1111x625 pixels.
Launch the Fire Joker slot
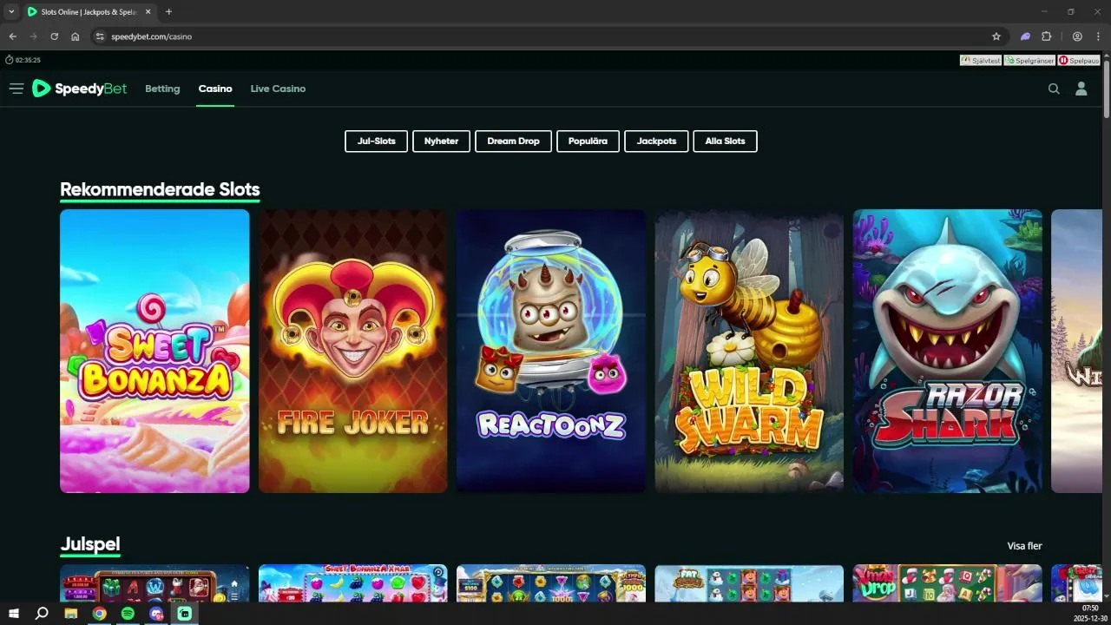(x=353, y=351)
